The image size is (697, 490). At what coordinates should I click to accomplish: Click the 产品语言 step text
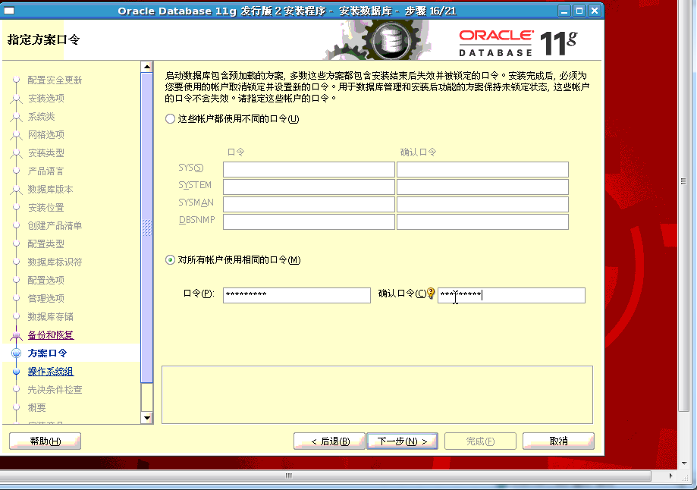46,171
